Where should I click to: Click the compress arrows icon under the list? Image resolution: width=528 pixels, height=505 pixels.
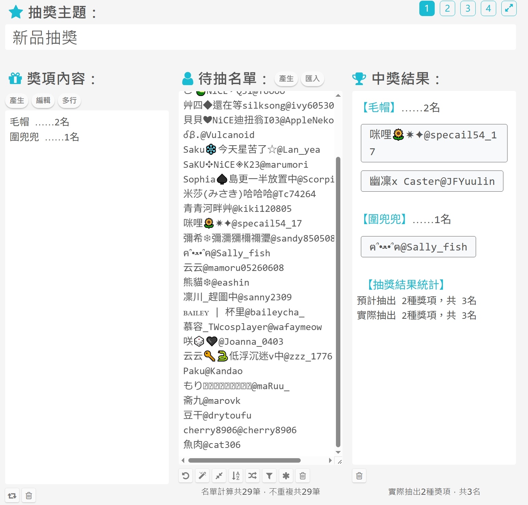pos(219,476)
